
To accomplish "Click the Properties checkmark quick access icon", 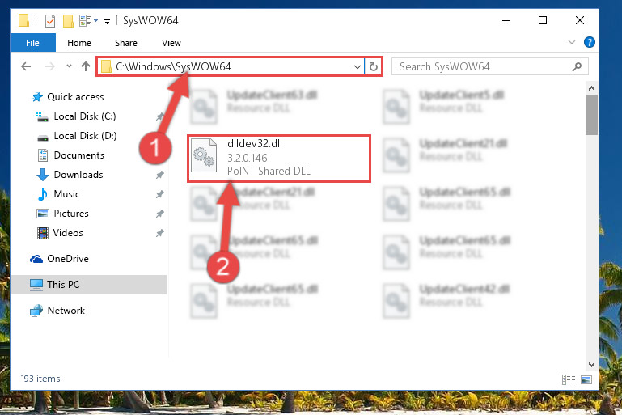I will (50, 21).
